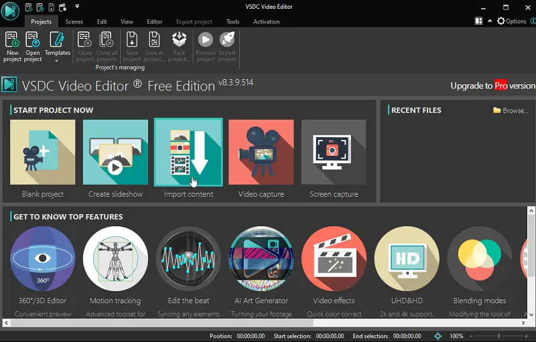536x342 pixels.
Task: Open the Motion tracking feature
Action: (x=115, y=259)
